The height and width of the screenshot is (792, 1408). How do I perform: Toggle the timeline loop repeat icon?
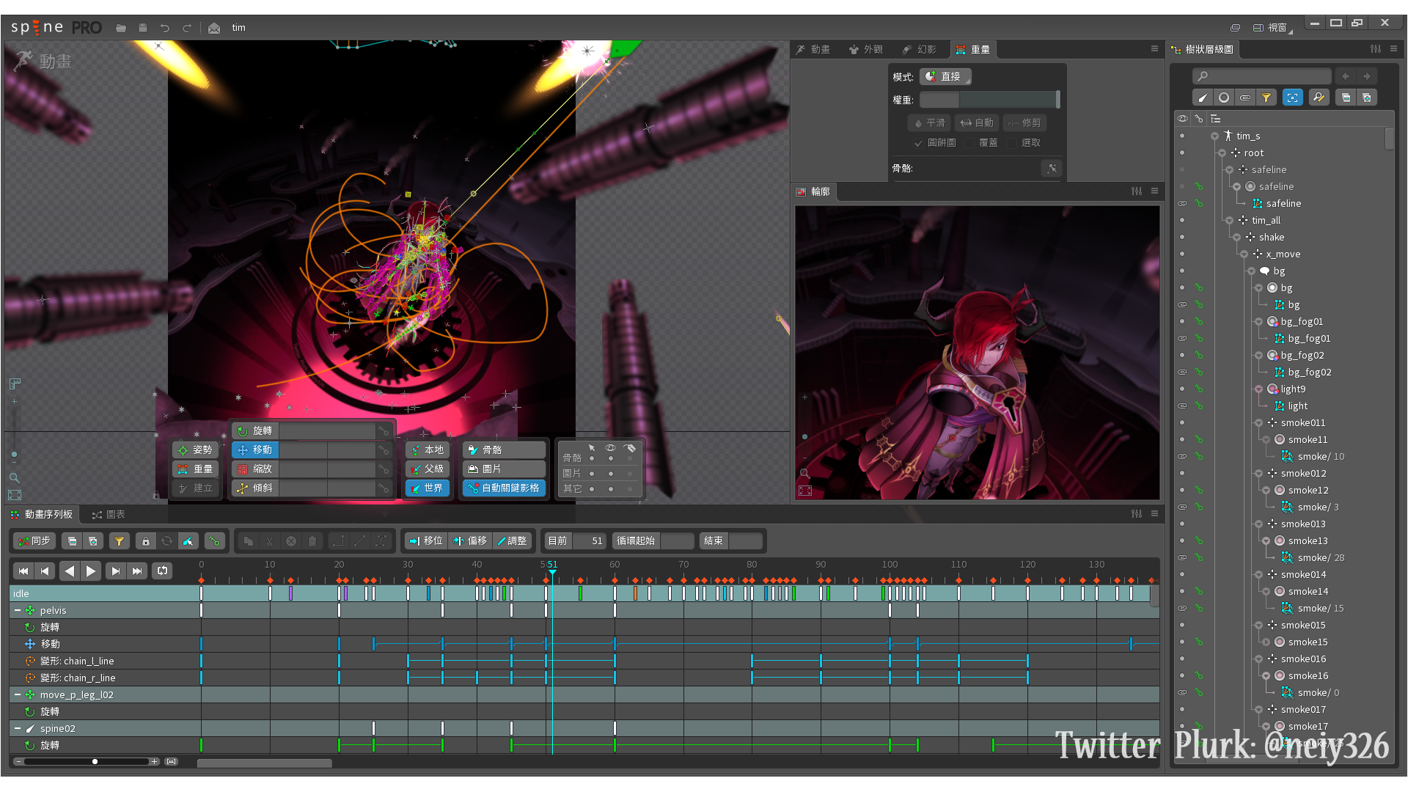[x=162, y=571]
